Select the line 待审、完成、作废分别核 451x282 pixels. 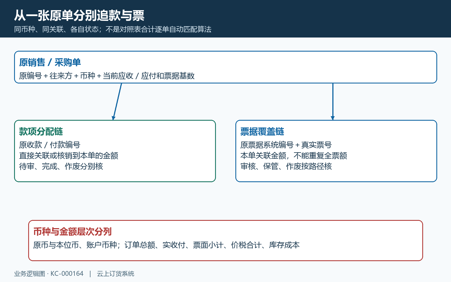tap(61, 166)
